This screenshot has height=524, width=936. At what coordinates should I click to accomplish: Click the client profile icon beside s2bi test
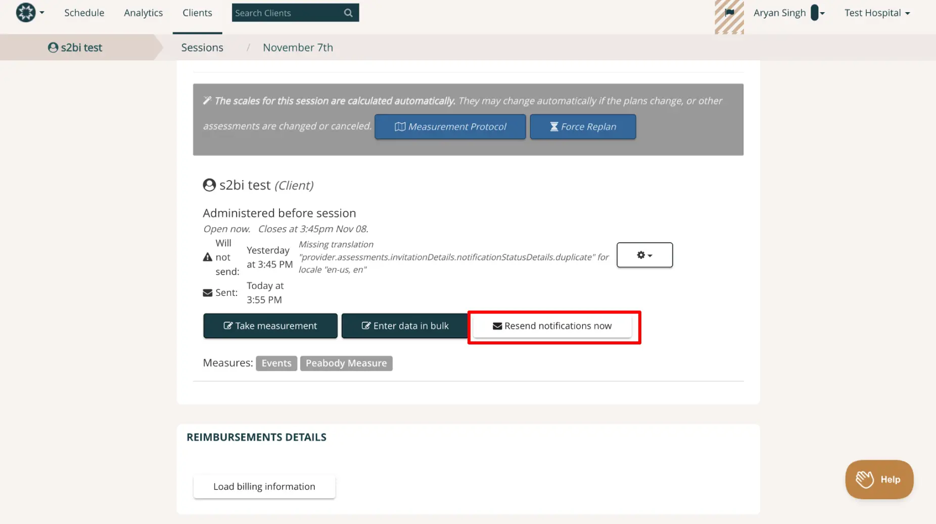pos(209,185)
